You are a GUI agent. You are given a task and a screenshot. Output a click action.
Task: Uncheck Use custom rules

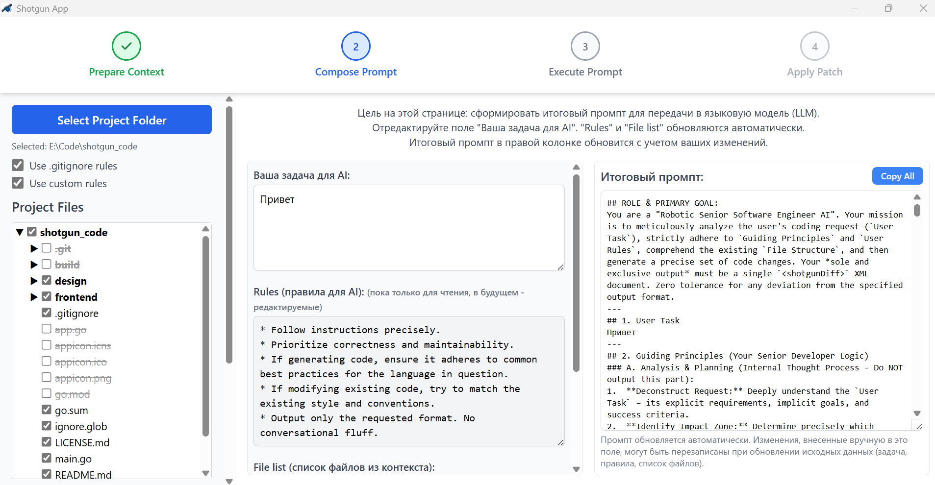[x=18, y=183]
